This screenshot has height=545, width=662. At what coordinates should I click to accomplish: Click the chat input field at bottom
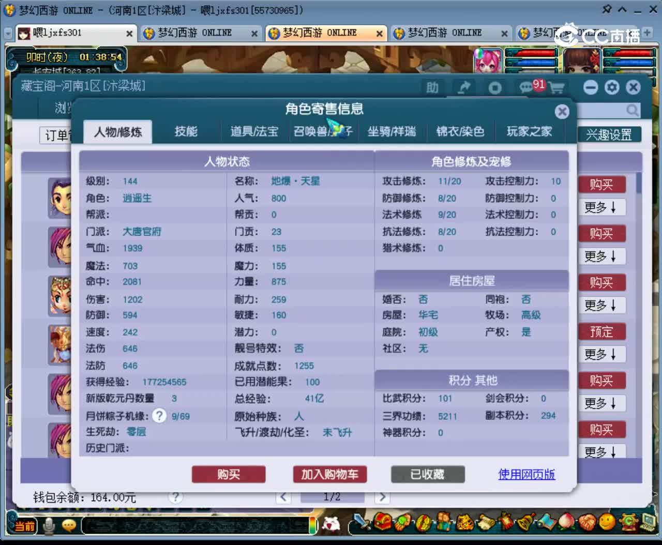pyautogui.click(x=195, y=526)
